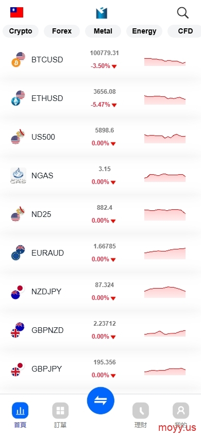201x435 pixels.
Task: Switch to the Metal category
Action: coord(103,31)
